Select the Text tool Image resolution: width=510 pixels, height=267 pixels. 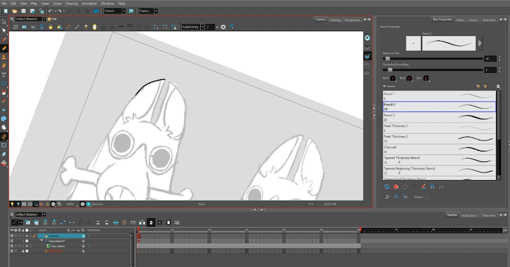point(4,75)
